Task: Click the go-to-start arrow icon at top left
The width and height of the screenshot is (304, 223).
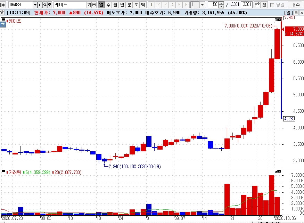Action: click(x=3, y=5)
